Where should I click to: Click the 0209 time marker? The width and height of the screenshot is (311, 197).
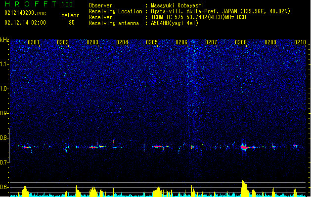coord(270,42)
